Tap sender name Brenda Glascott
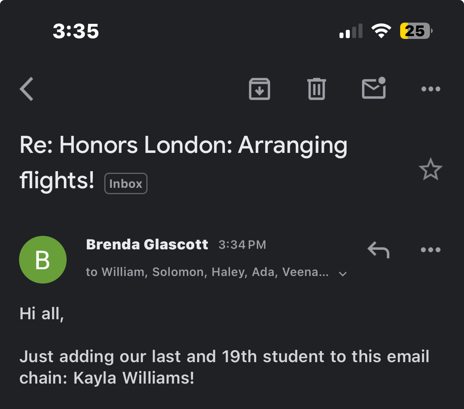The width and height of the screenshot is (464, 409). click(x=147, y=245)
